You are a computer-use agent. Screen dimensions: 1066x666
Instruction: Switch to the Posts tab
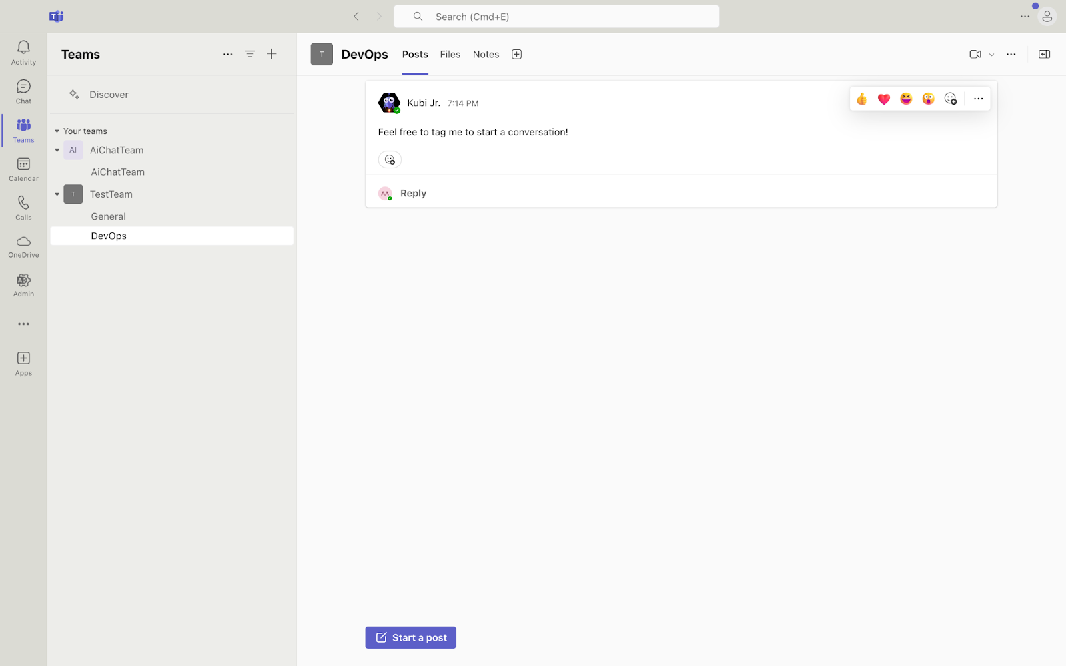click(x=415, y=55)
